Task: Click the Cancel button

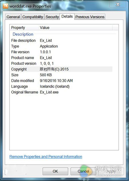Action: click(x=83, y=171)
